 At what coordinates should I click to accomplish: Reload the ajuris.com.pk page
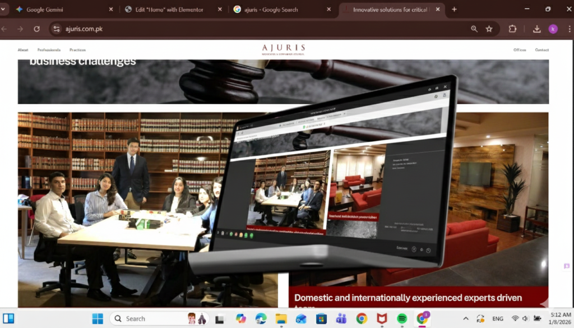(37, 29)
